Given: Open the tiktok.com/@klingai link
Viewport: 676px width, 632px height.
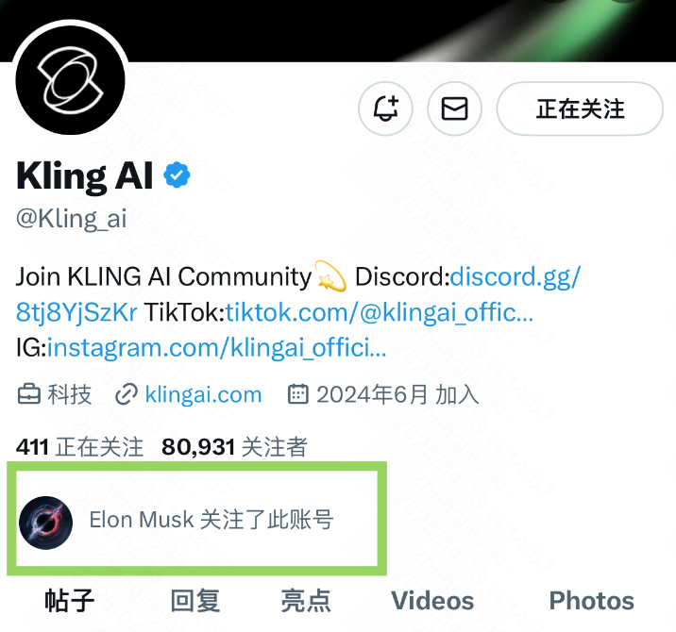Looking at the screenshot, I should click(x=380, y=312).
